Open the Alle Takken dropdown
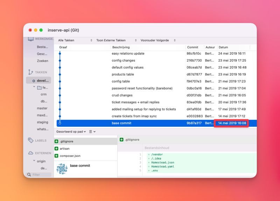This screenshot has width=280, height=201. [75, 40]
